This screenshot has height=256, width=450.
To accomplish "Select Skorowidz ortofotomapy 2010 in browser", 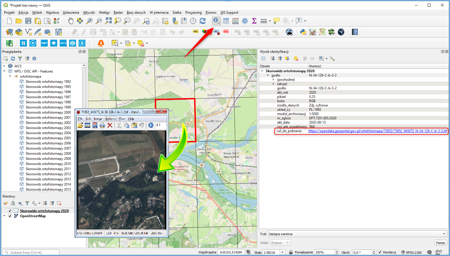I will 48,164.
